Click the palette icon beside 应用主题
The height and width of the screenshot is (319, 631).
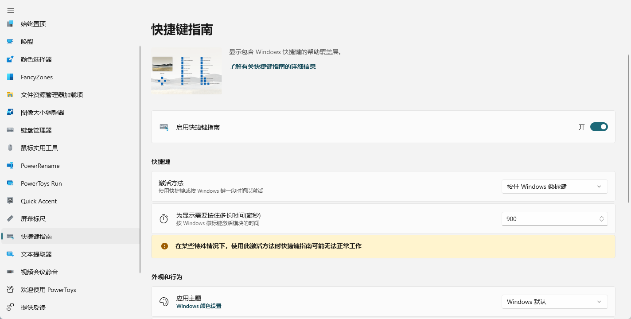164,302
